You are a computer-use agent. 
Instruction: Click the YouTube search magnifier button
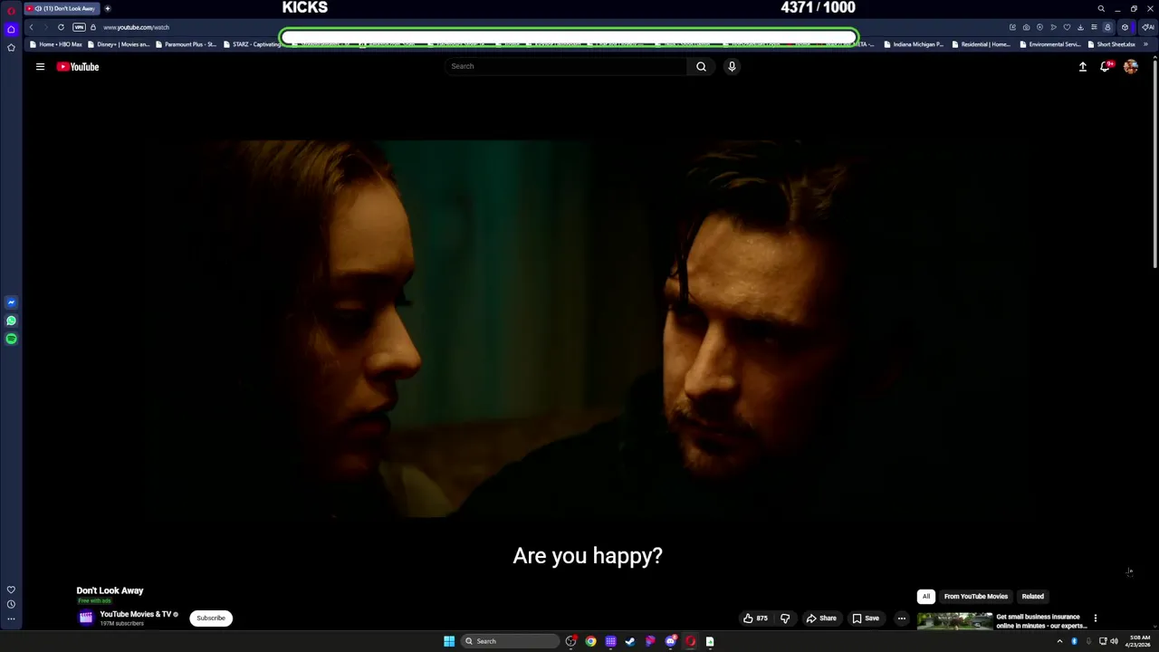701,66
